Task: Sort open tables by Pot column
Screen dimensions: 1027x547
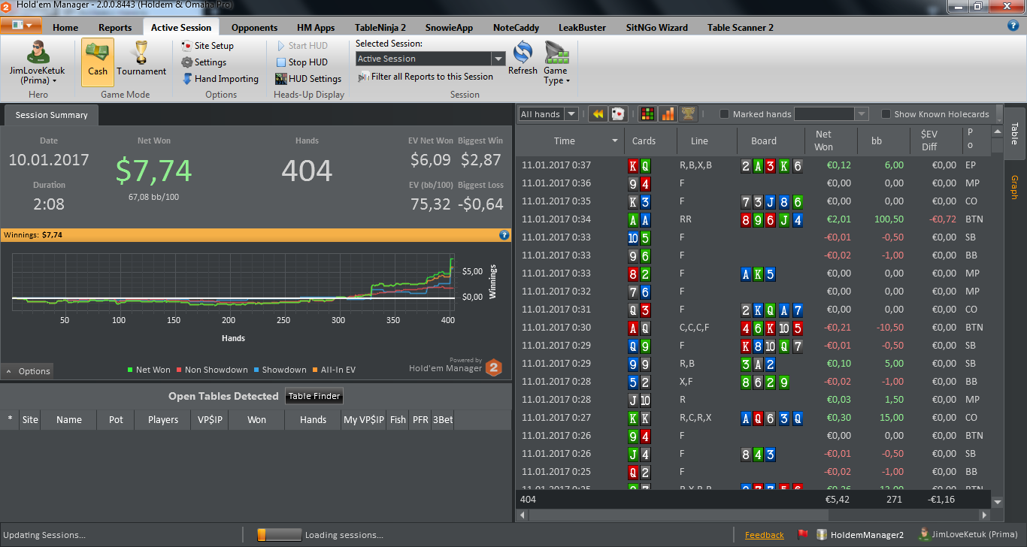Action: point(116,420)
